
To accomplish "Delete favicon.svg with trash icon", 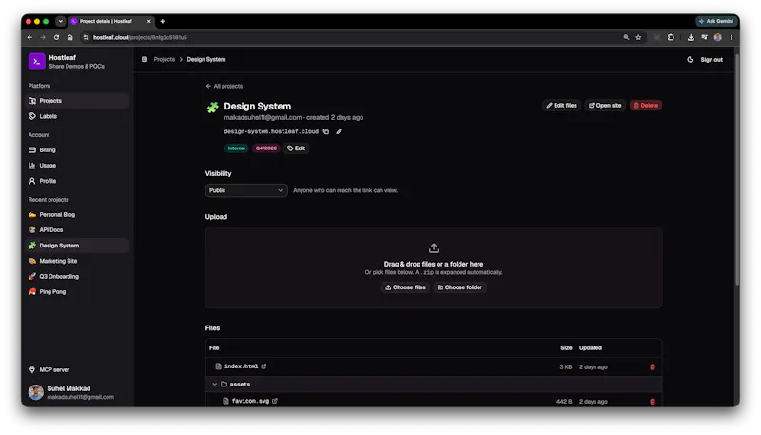I will 653,402.
